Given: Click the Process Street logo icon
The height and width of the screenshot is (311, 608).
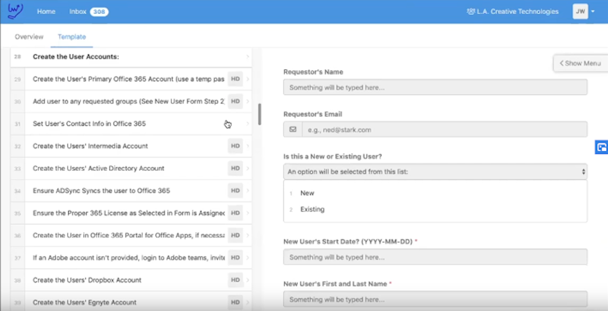Looking at the screenshot, I should (x=15, y=11).
